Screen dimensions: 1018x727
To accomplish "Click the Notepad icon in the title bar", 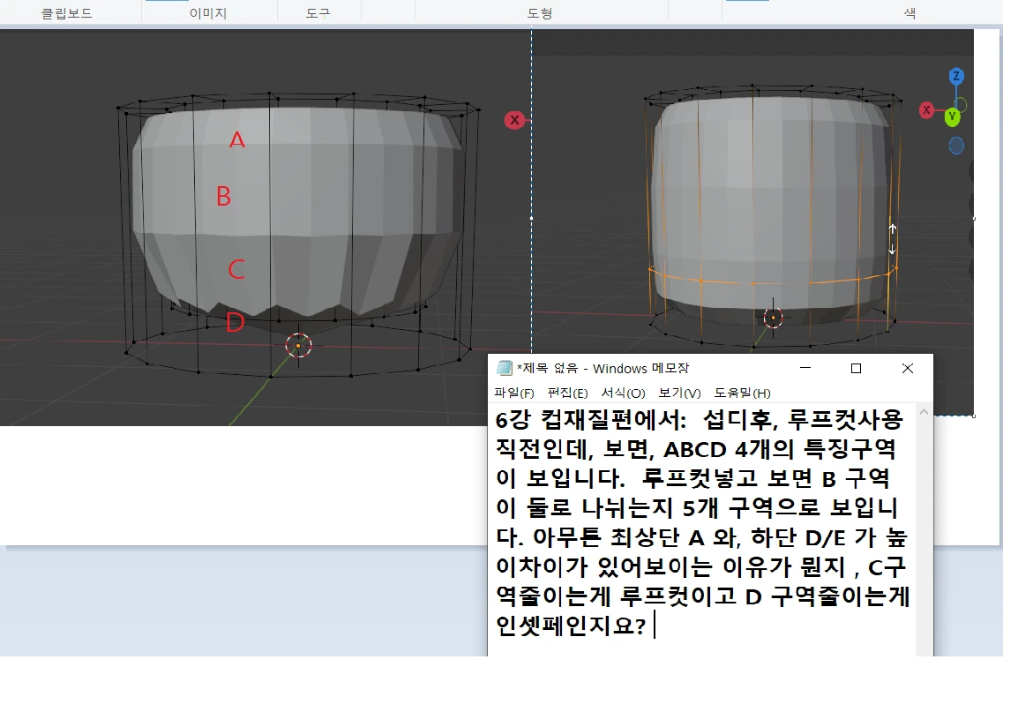I will click(504, 369).
